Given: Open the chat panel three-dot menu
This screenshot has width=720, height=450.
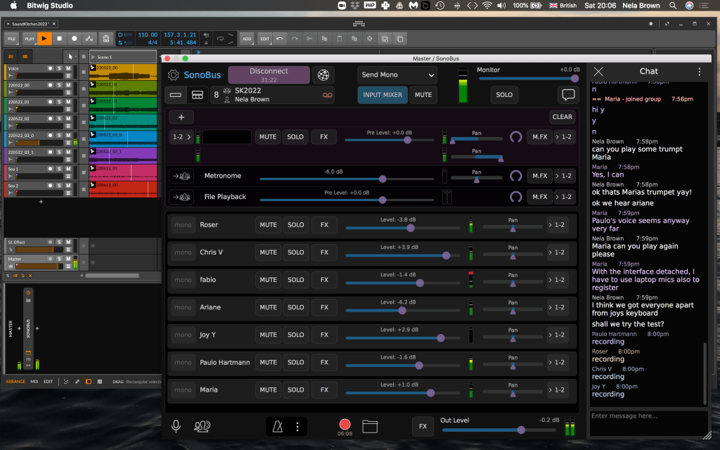Looking at the screenshot, I should (x=699, y=72).
